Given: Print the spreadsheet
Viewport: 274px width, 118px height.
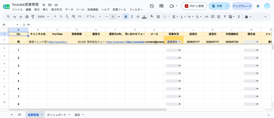Looking at the screenshot, I should click(x=27, y=17).
